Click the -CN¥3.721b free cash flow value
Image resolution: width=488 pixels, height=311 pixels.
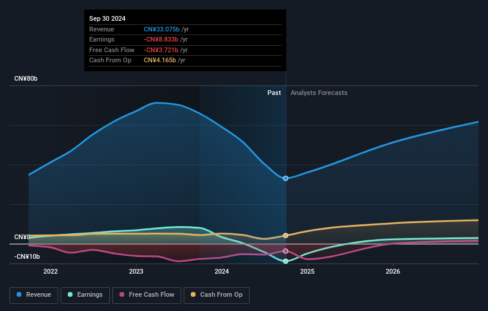pos(161,50)
